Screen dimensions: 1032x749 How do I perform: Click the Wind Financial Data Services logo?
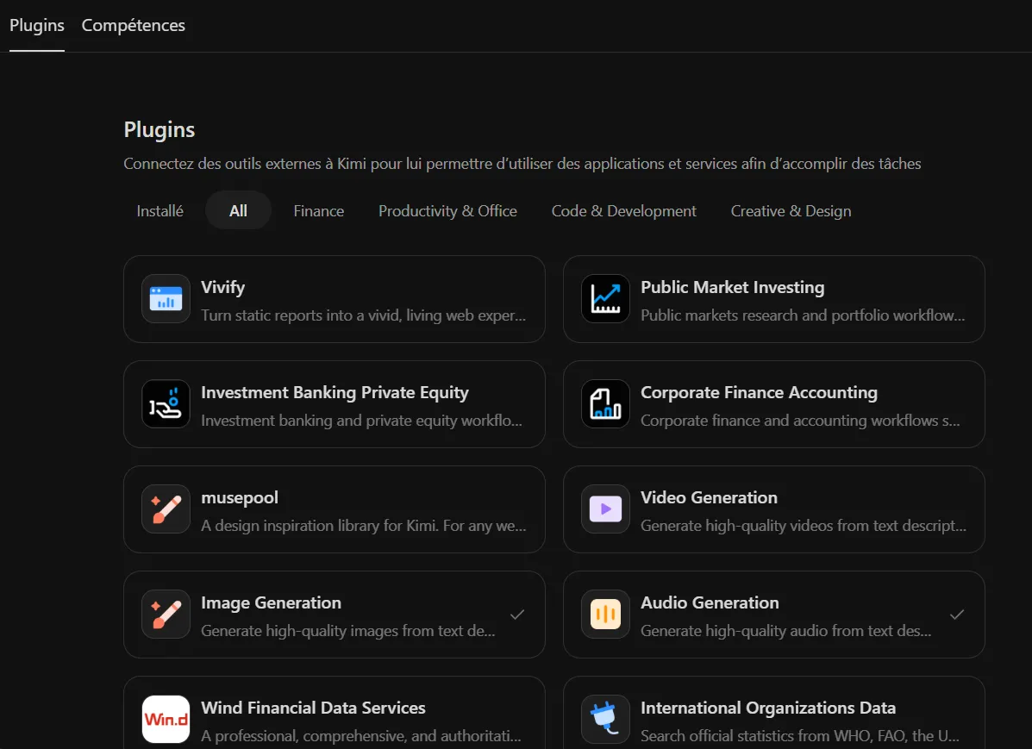pyautogui.click(x=166, y=720)
